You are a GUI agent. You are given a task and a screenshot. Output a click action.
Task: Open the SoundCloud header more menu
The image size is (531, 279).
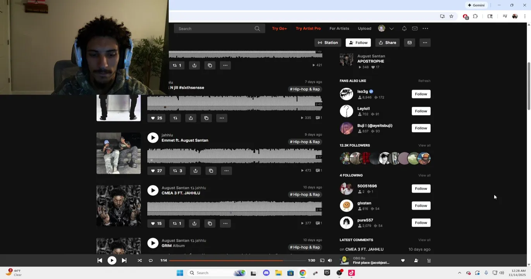(425, 28)
